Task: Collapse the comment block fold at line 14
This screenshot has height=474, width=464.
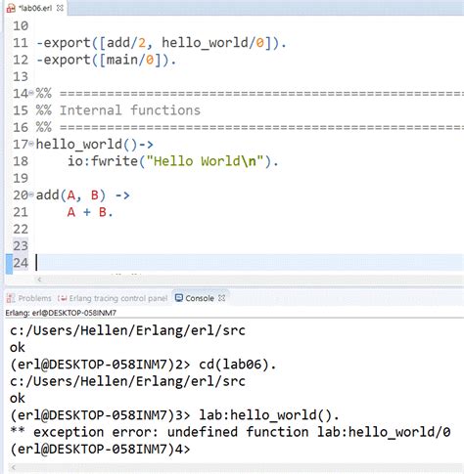Action: click(31, 93)
